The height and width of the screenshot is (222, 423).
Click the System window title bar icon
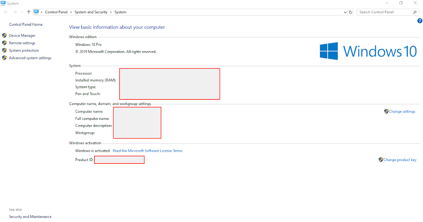3,3
